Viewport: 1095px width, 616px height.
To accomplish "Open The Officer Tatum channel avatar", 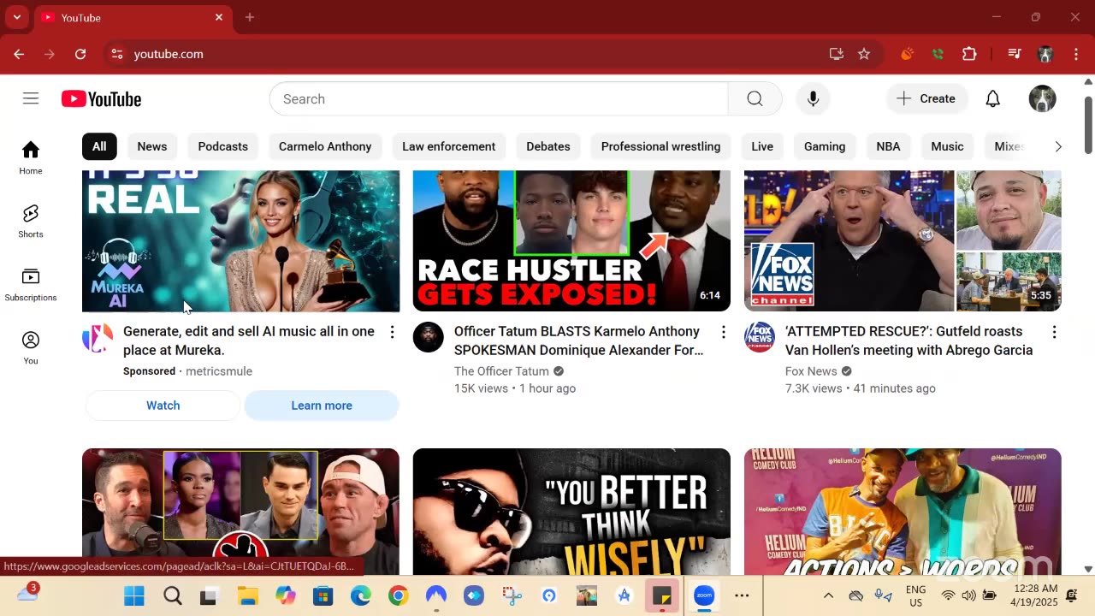I will tap(429, 337).
